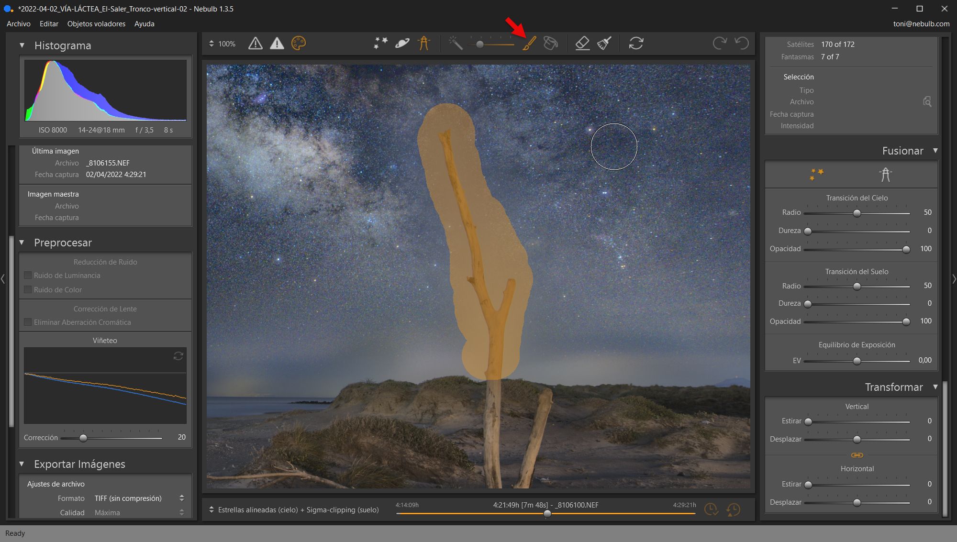Adjust Transición del Suelo Opacidad slider
This screenshot has height=542, width=957.
857,322
